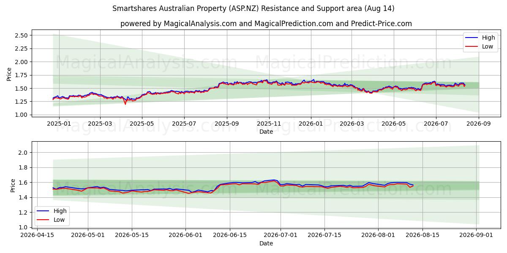Click the '2025-01' x-axis tick label
The height and width of the screenshot is (253, 507).
59,124
